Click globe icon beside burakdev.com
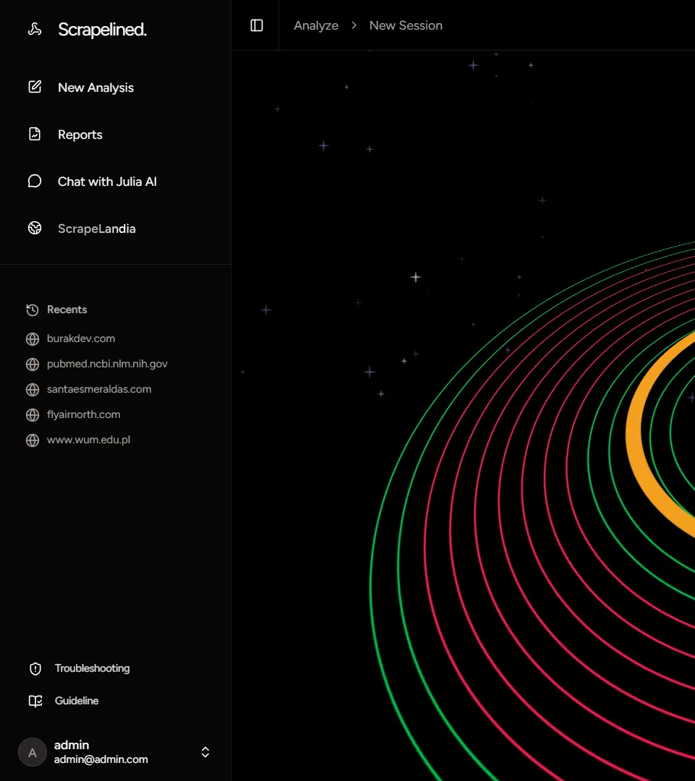The width and height of the screenshot is (695, 781). [33, 339]
